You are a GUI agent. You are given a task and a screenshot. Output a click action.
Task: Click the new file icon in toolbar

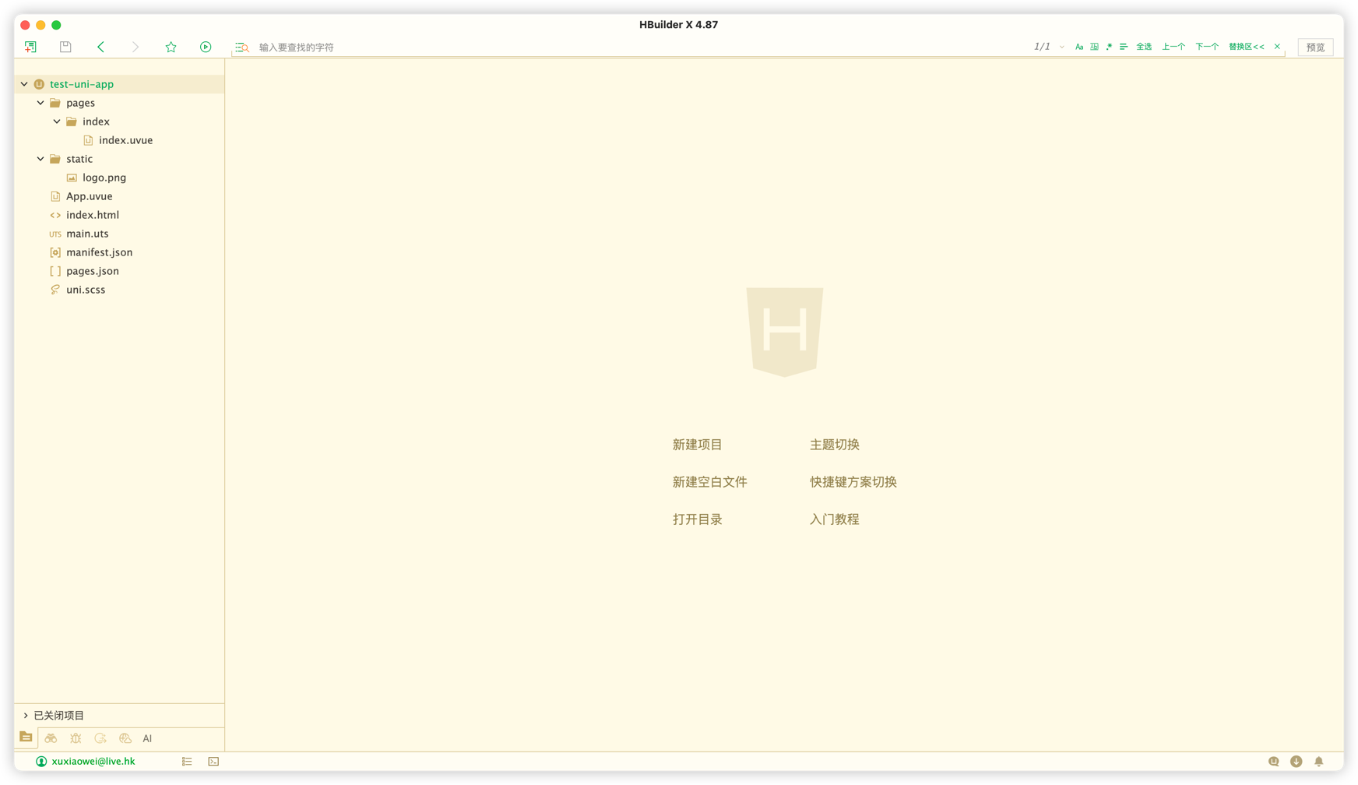pyautogui.click(x=30, y=47)
